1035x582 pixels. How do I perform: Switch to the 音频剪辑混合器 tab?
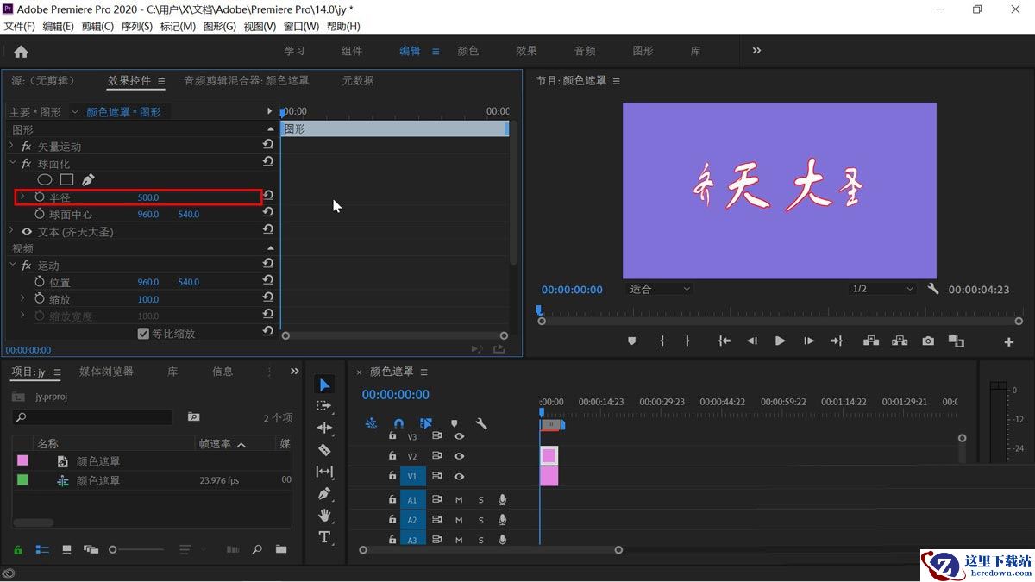tap(246, 80)
